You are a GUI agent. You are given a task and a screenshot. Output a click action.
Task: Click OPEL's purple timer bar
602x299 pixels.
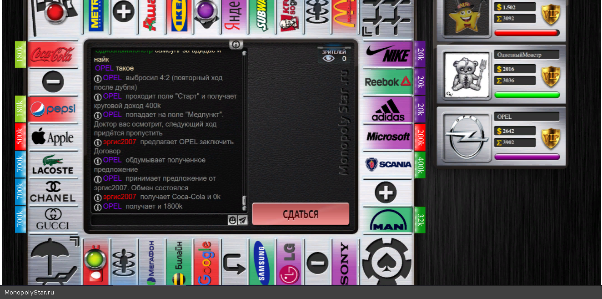click(x=527, y=157)
